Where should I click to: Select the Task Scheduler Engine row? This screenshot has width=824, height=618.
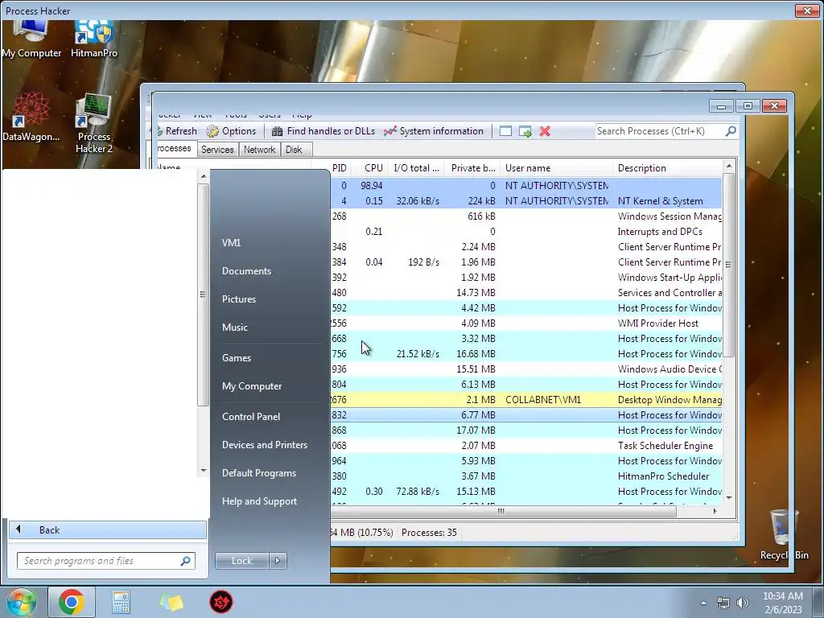526,445
